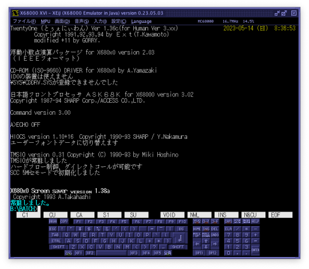Click the OPT.1 key
This screenshot has width=309, height=269.
pos(199,253)
